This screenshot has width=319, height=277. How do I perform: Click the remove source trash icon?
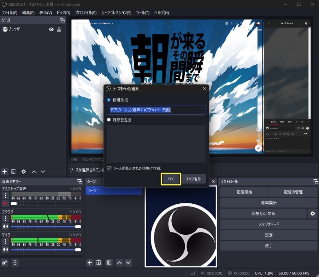(13, 172)
